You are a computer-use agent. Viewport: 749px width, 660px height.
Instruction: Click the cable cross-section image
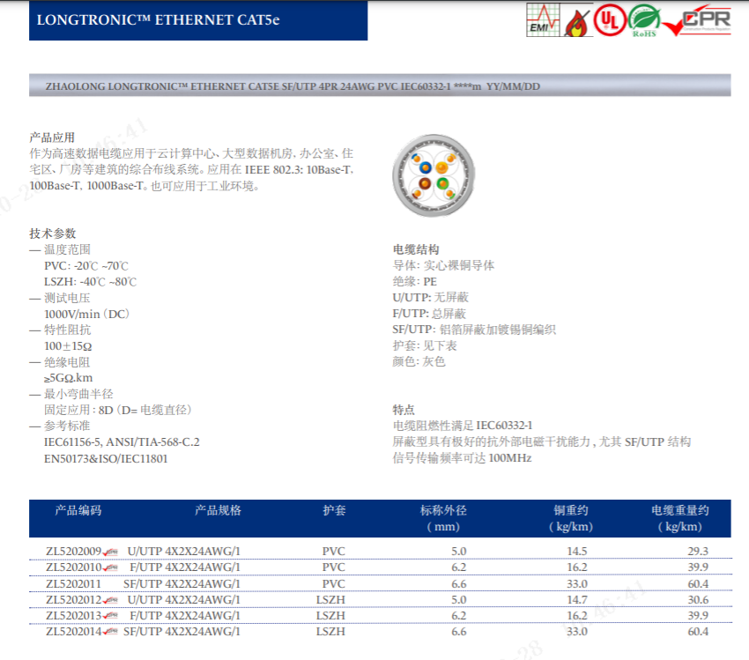coord(434,175)
